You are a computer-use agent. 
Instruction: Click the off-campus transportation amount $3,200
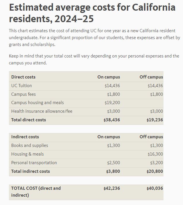click(157, 163)
